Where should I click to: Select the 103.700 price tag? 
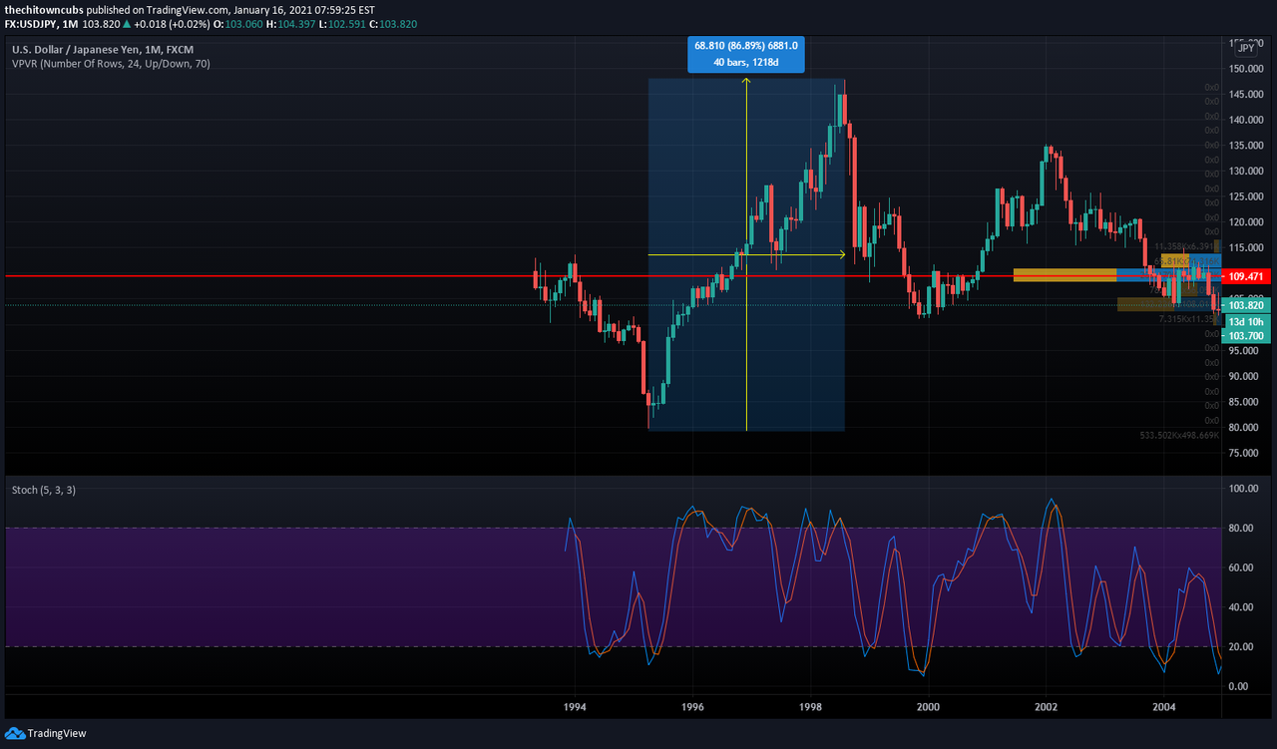point(1248,336)
